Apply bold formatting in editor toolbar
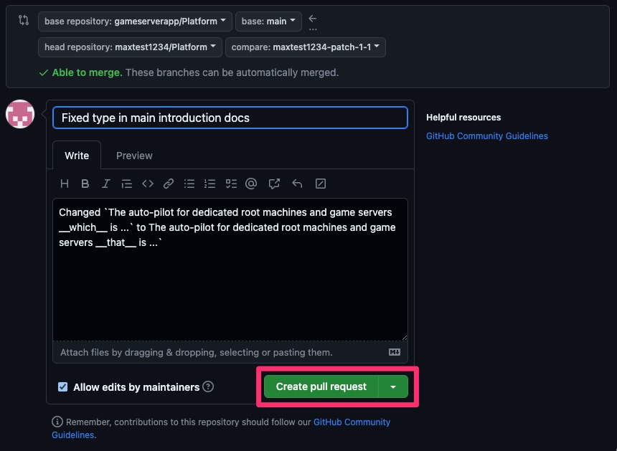Viewport: 617px width, 451px height. click(85, 184)
